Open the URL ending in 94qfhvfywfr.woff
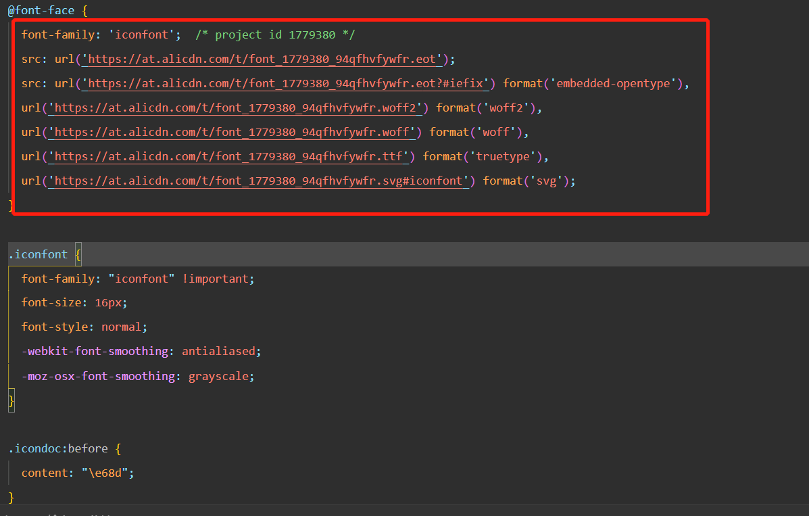 [x=232, y=132]
